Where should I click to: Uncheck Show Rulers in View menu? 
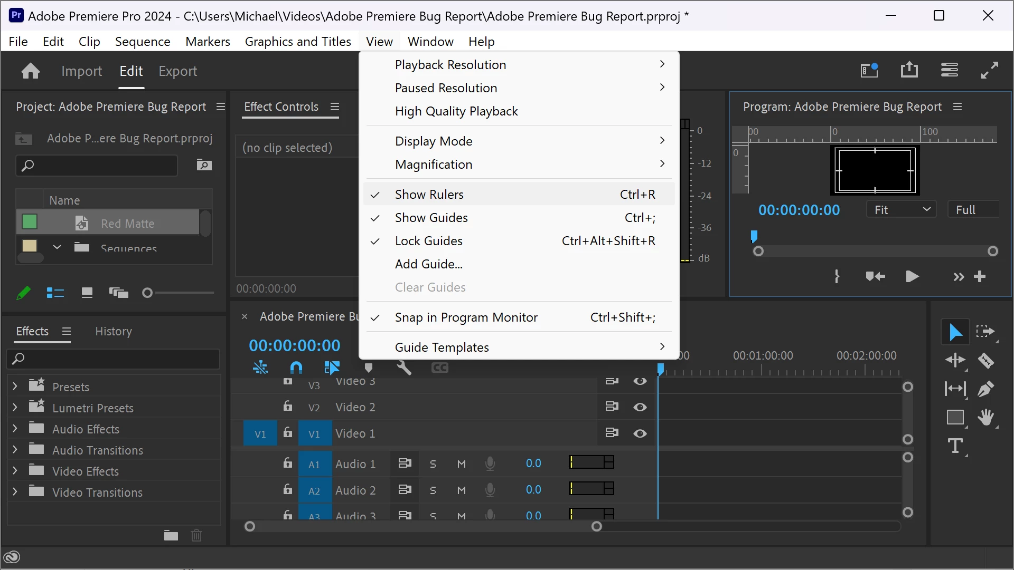[429, 195]
